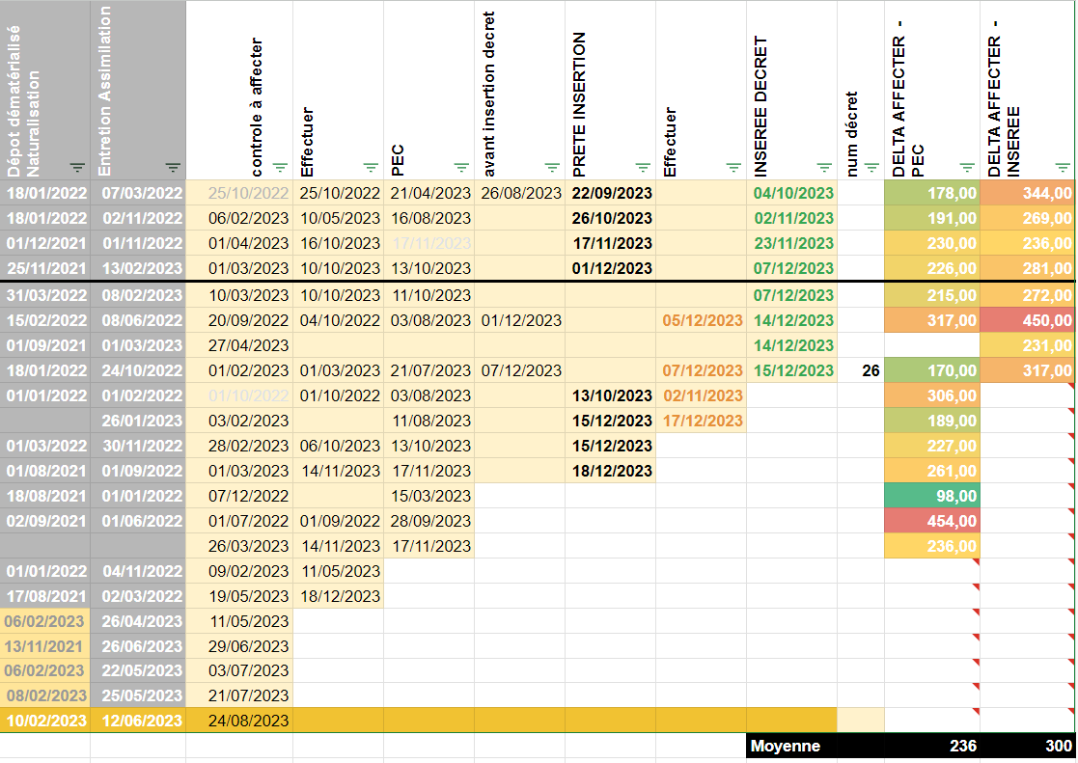Viewport: 1078px width, 763px height.
Task: Open filter icon on DELTA AFFECTER - INSEREE column
Action: (x=1063, y=167)
